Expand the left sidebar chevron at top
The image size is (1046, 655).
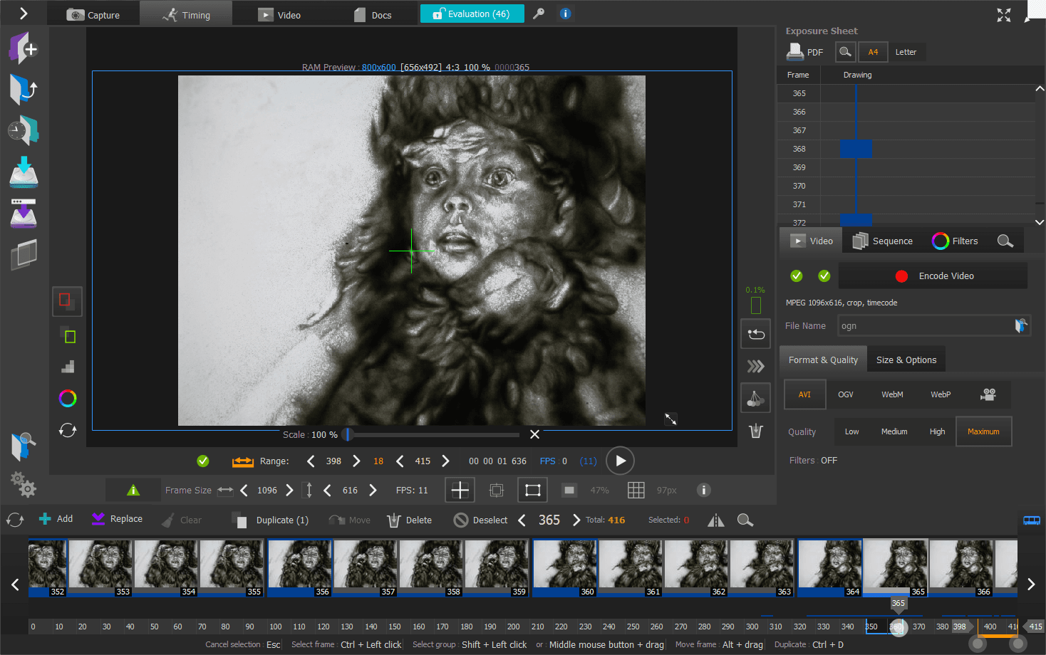tap(23, 14)
